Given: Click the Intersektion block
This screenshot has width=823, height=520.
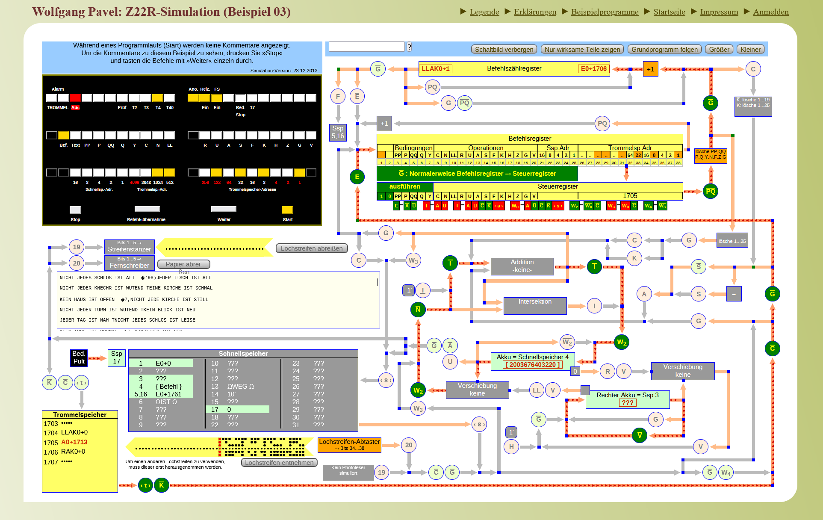Looking at the screenshot, I should (535, 306).
